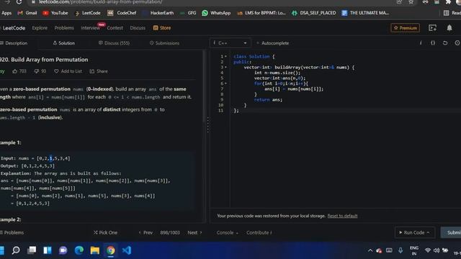This screenshot has height=259, width=461.
Task: Go to the Prev problem
Action: point(146,232)
